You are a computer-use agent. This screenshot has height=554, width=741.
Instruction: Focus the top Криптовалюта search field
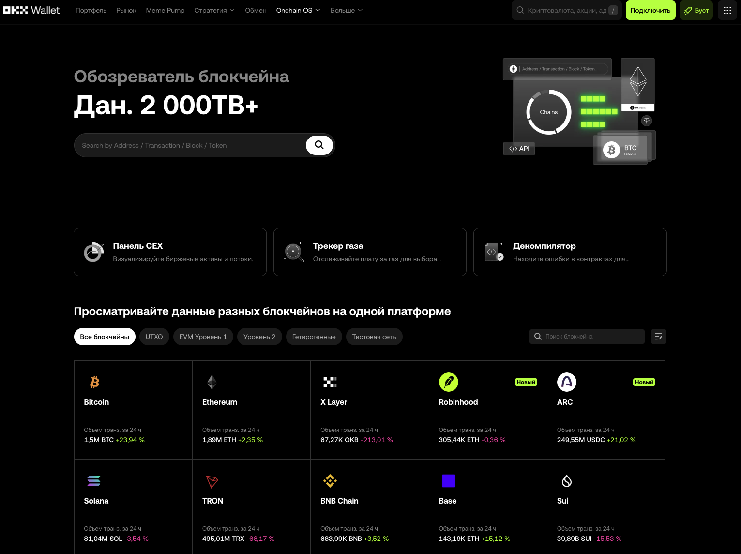pos(566,10)
